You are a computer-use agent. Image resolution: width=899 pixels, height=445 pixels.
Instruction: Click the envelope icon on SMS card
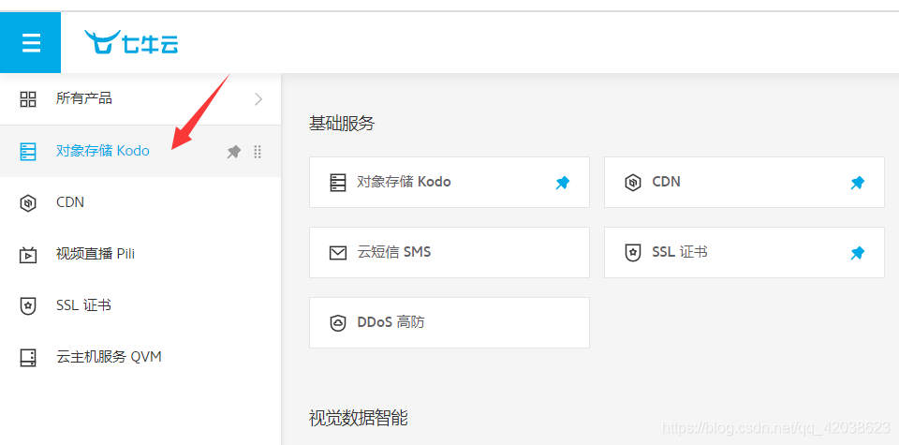point(338,253)
